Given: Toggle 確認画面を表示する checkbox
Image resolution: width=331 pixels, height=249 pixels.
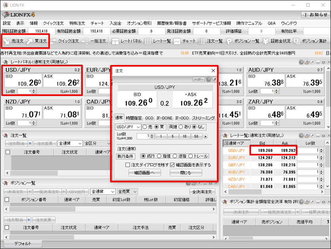Looking at the screenshot, I should (172, 165).
